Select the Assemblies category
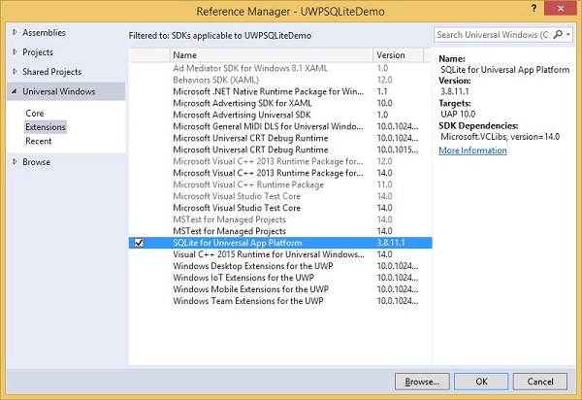Image resolution: width=582 pixels, height=400 pixels. [44, 33]
